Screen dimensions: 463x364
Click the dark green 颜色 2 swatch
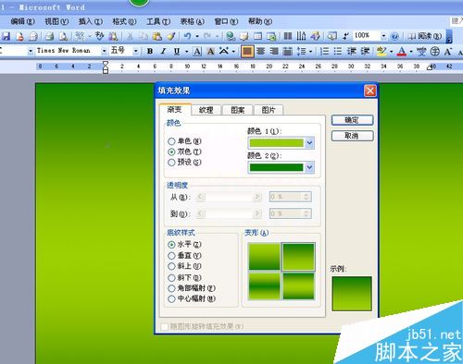(276, 167)
